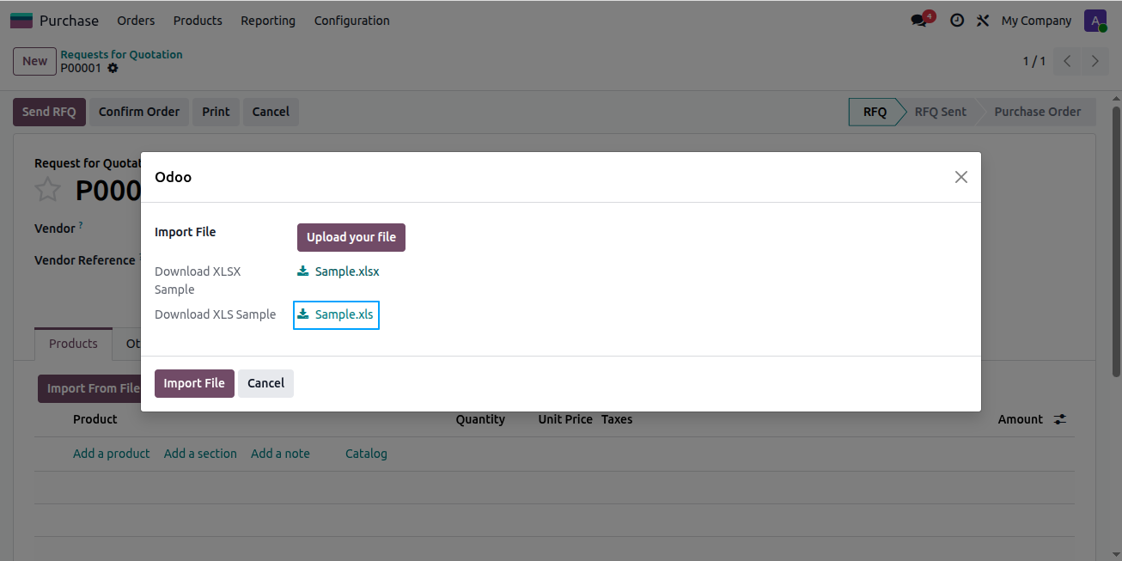Viewport: 1122px width, 561px height.
Task: Click the Quantity column header
Action: point(480,419)
